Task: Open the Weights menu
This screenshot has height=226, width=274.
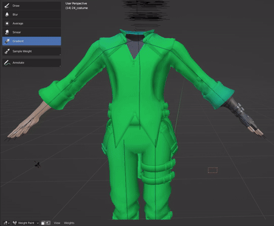Action: (69, 223)
